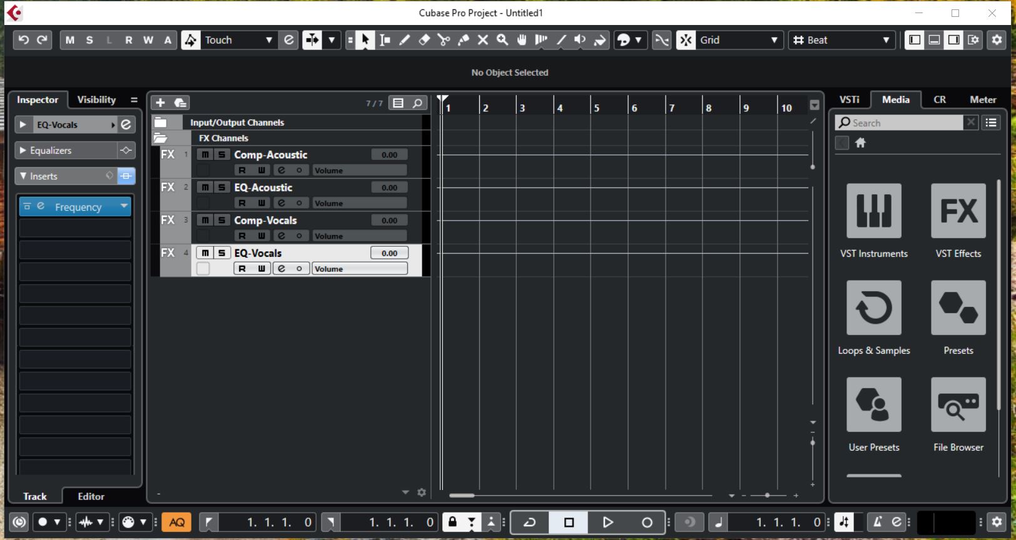1016x540 pixels.
Task: Select the Glue tool
Action: click(464, 40)
